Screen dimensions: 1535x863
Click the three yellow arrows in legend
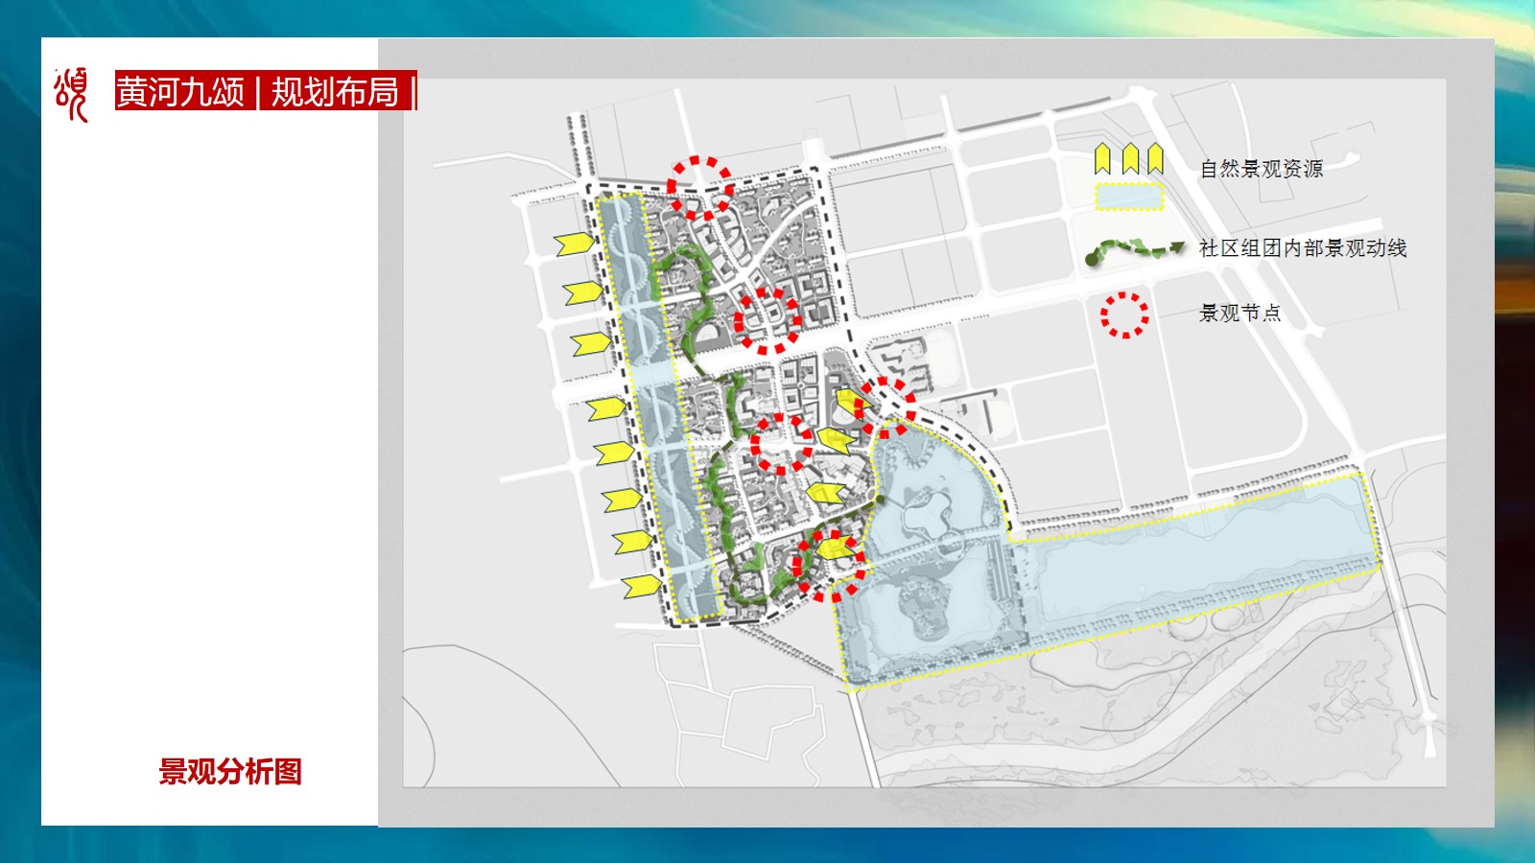pos(1129,158)
